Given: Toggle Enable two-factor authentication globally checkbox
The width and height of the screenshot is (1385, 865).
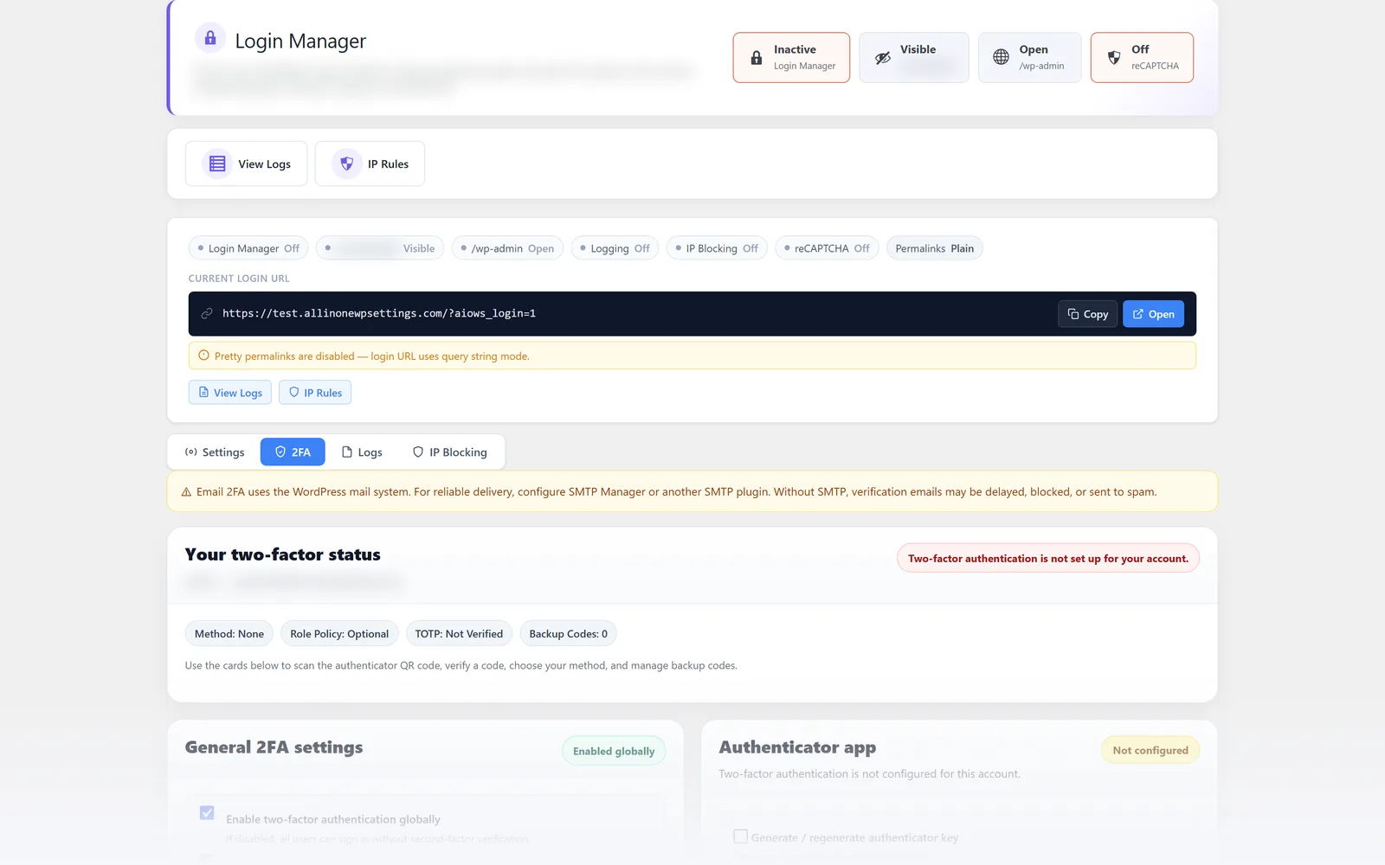Looking at the screenshot, I should pos(207,813).
